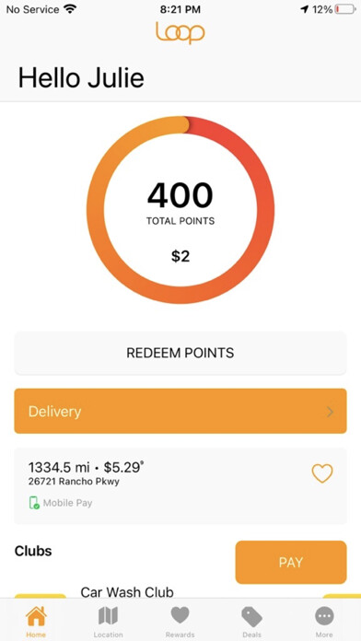Open the More ellipsis icon
The image size is (361, 641).
(x=324, y=616)
